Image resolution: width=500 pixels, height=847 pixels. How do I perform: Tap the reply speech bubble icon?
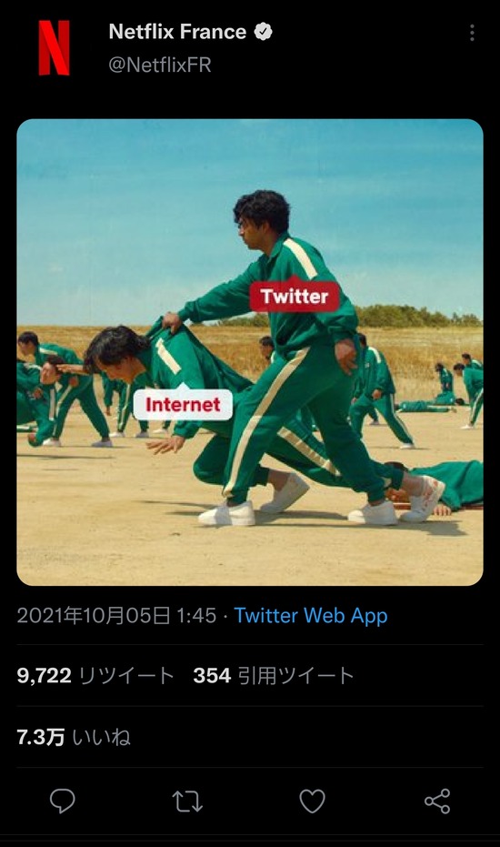pyautogui.click(x=62, y=801)
